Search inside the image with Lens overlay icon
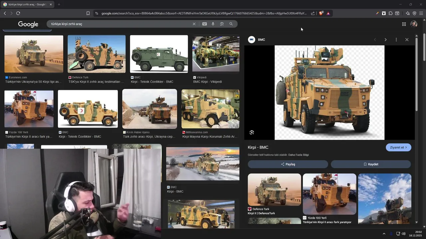Viewport: 426px width, 239px height. click(252, 132)
